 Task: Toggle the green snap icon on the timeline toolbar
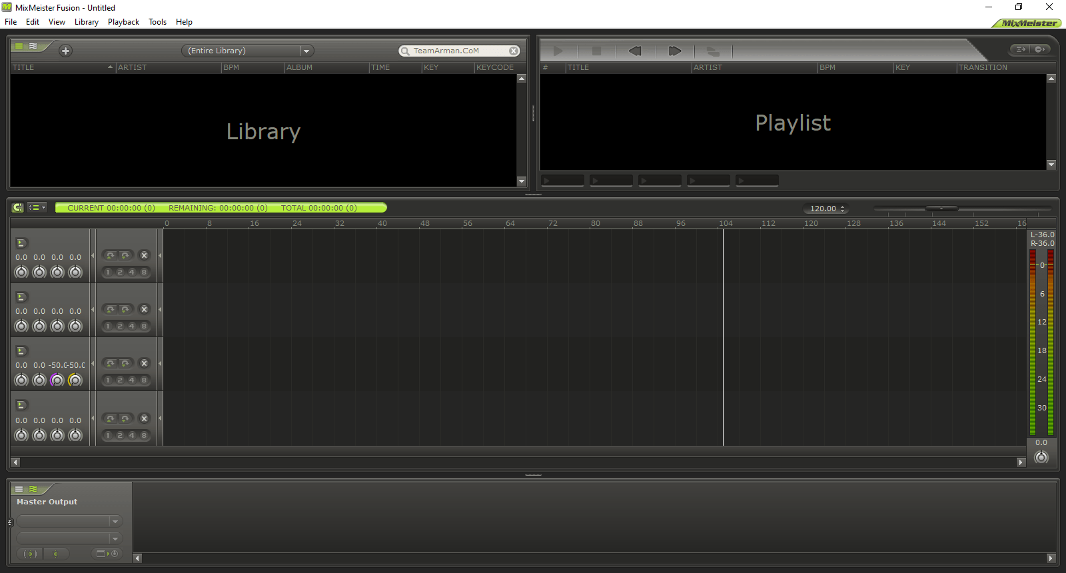tap(17, 208)
